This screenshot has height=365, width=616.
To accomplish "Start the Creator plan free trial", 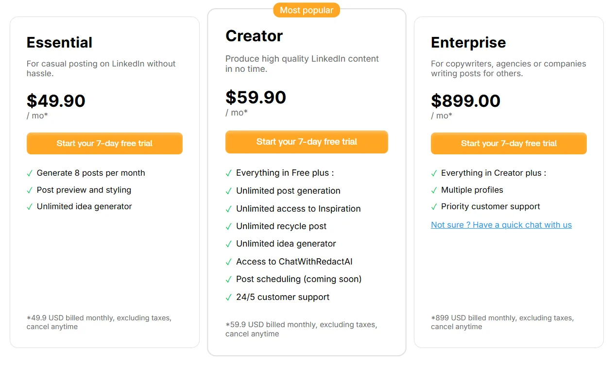I will (x=307, y=142).
